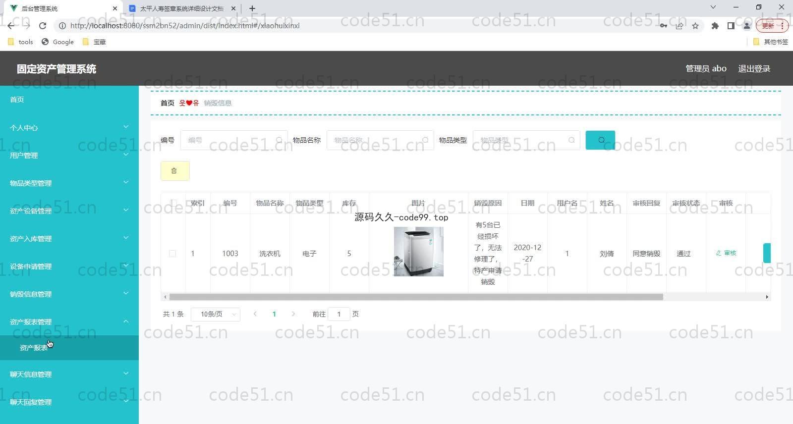Open the 其他书签 folder
This screenshot has width=793, height=424.
pos(770,42)
